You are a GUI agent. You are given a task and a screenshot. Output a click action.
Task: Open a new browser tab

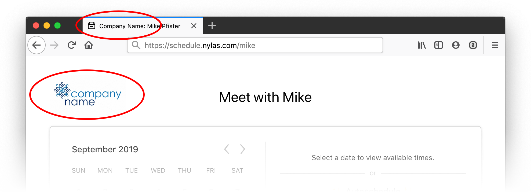[212, 25]
